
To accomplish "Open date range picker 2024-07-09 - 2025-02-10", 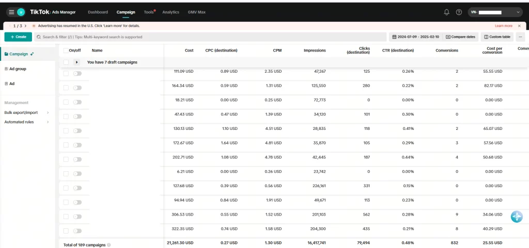I will (x=416, y=37).
